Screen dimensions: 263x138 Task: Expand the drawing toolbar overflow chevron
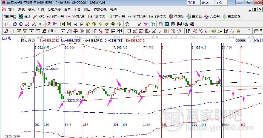[x=248, y=30]
